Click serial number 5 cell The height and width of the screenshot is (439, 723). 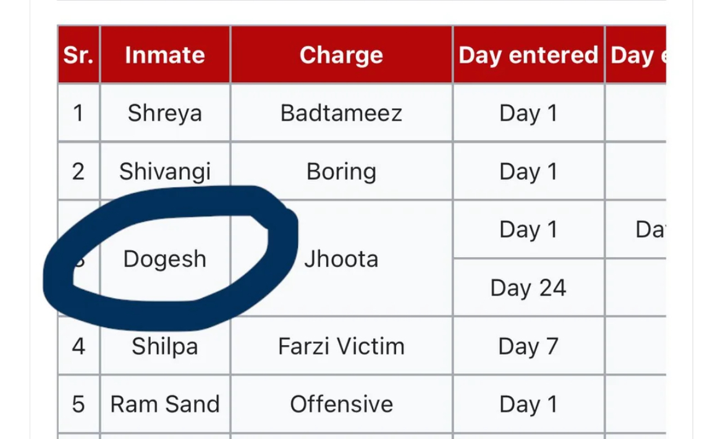(78, 404)
